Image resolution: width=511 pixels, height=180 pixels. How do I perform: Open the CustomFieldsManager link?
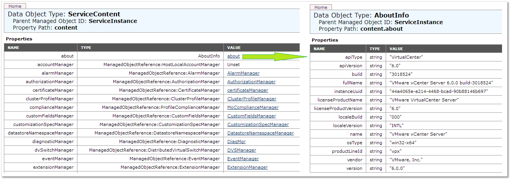click(251, 116)
